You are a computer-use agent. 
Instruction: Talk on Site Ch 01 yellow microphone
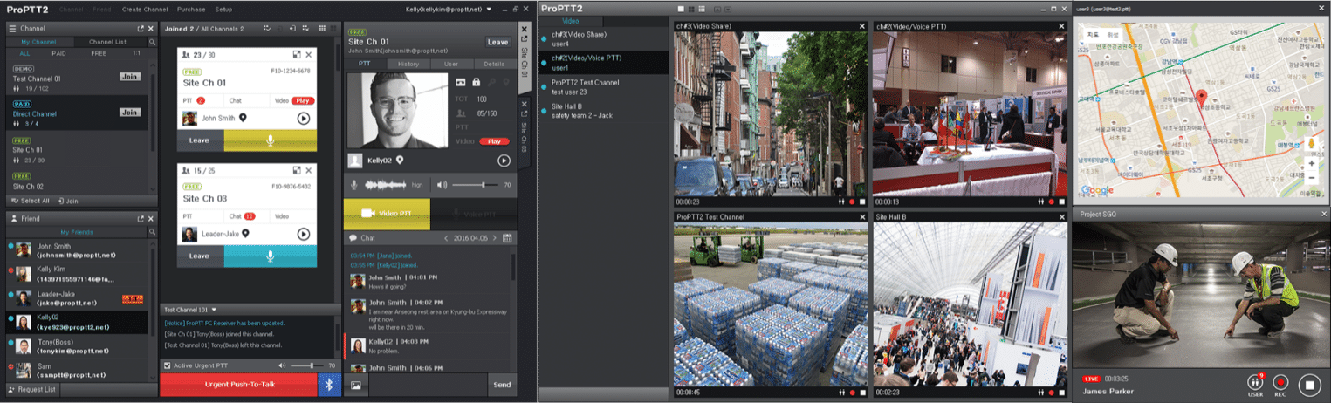[271, 140]
